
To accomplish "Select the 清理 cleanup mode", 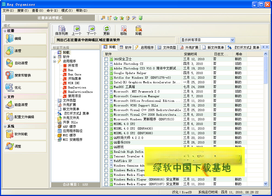I will pos(25,51).
